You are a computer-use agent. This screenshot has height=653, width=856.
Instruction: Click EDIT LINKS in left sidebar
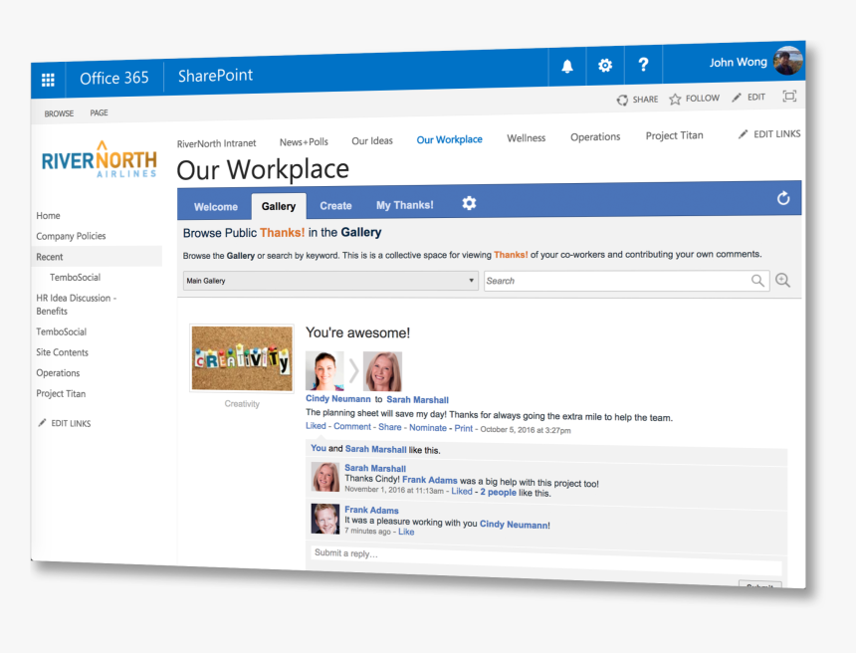click(65, 423)
